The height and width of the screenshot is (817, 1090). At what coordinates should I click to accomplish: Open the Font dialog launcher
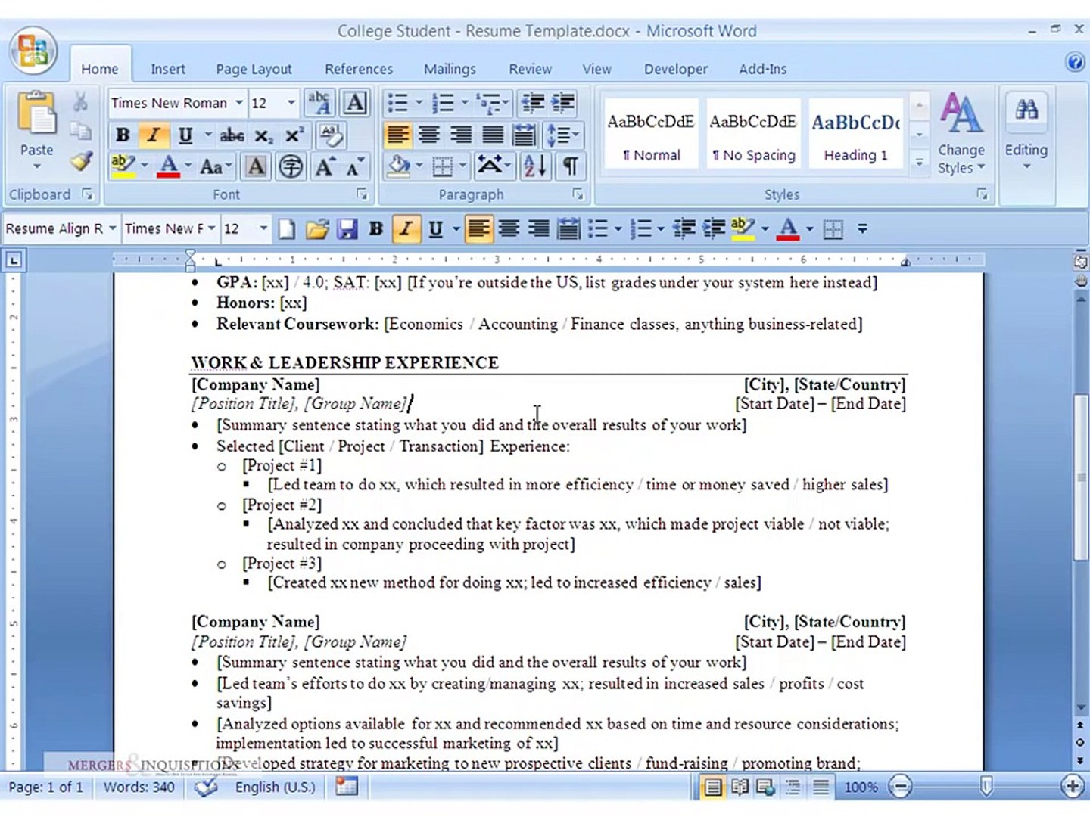362,194
